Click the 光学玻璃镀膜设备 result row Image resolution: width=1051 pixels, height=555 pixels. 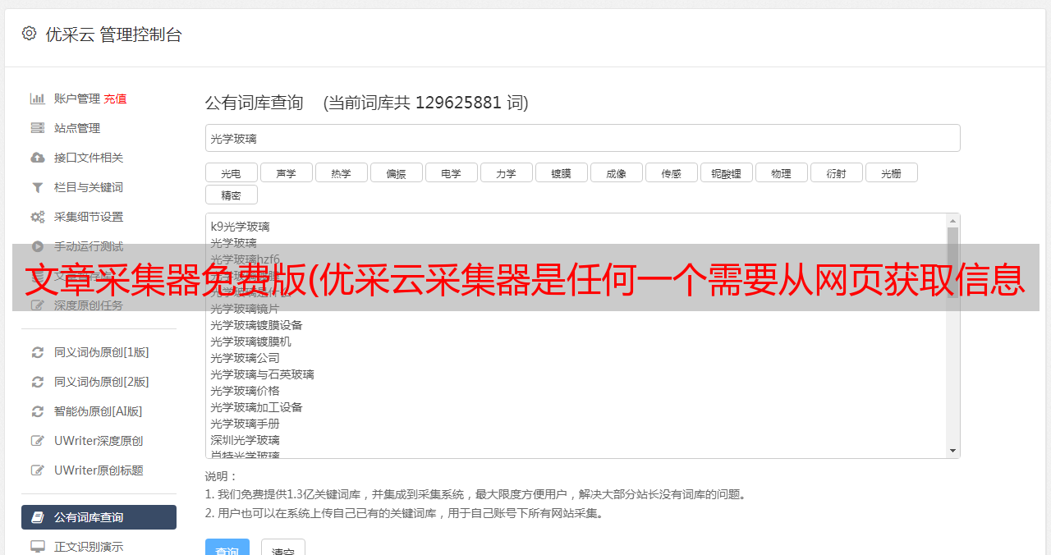click(x=256, y=325)
